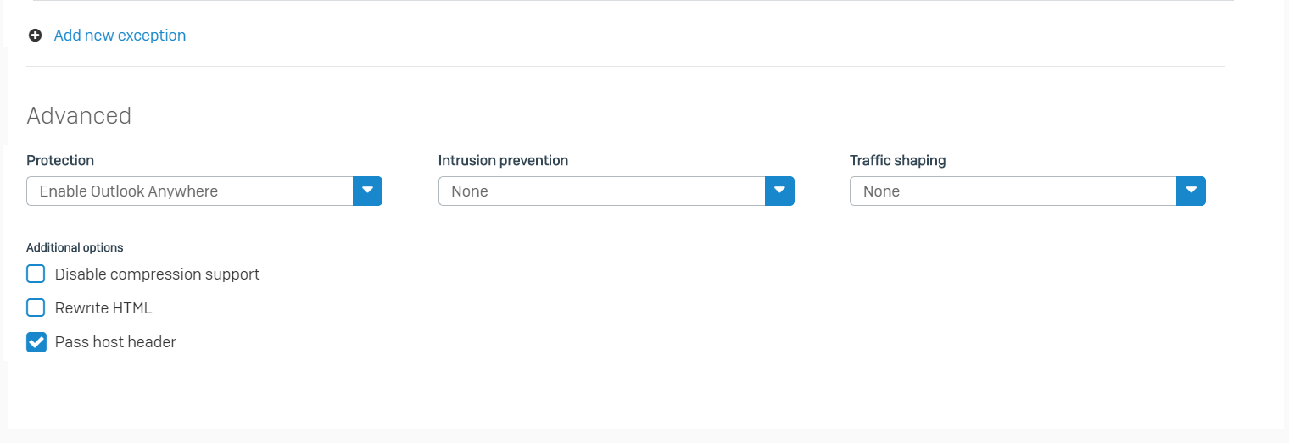The height and width of the screenshot is (443, 1289).
Task: Expand the Intrusion prevention None field
Action: coord(617,191)
